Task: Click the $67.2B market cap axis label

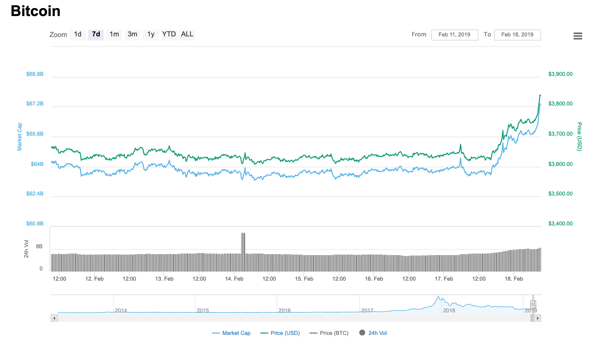Action: click(35, 104)
